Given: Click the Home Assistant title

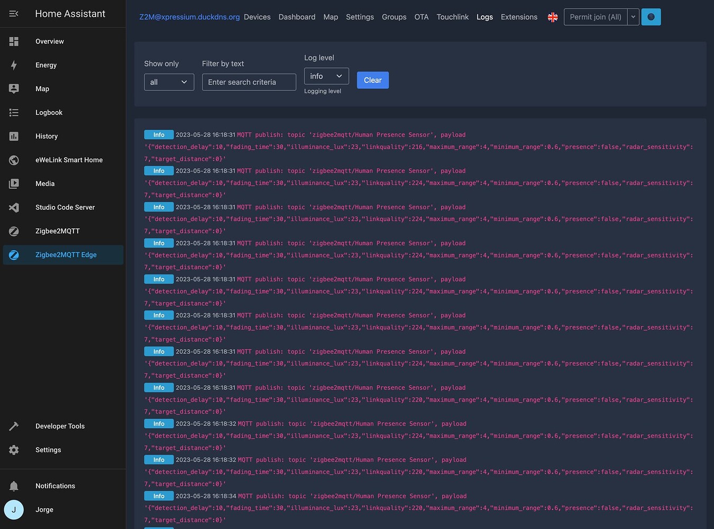Looking at the screenshot, I should click(70, 14).
